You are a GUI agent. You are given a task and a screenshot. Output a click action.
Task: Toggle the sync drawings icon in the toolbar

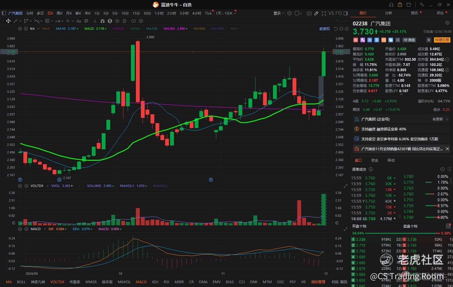click(110, 21)
